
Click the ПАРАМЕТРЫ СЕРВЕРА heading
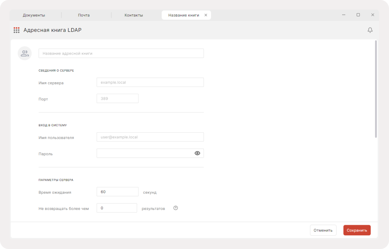tap(56, 180)
